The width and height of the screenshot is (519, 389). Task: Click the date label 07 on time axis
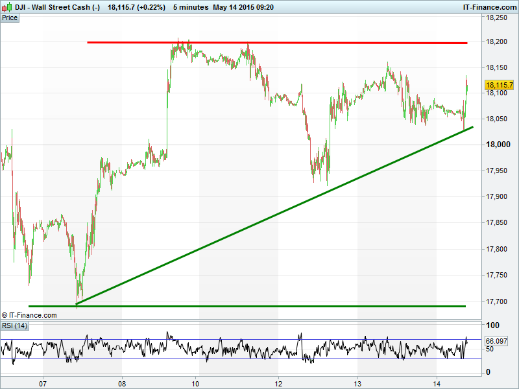point(43,383)
